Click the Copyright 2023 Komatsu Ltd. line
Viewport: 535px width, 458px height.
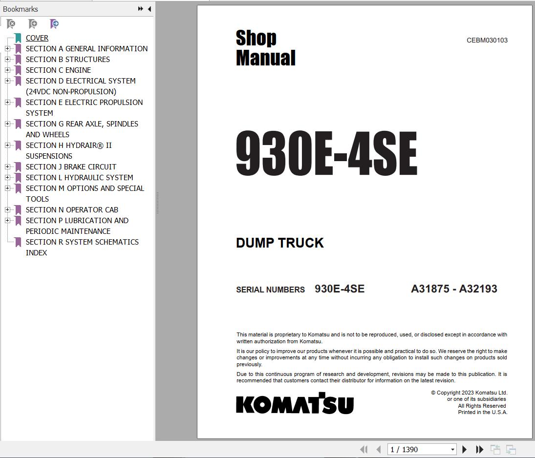[x=469, y=393]
